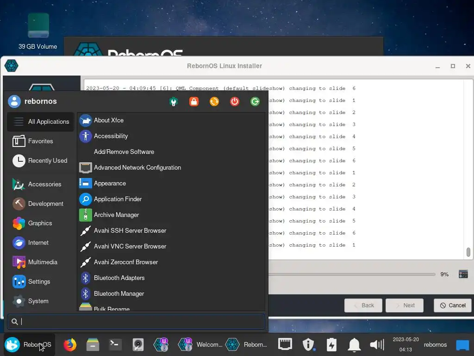The image size is (474, 356).
Task: Select the Graphics category
Action: [41, 223]
